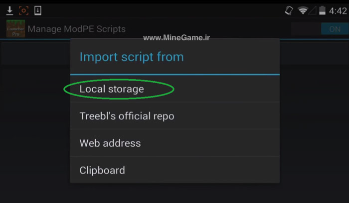The width and height of the screenshot is (349, 203).
Task: Tap the screenshot capture notification icon
Action: click(23, 10)
